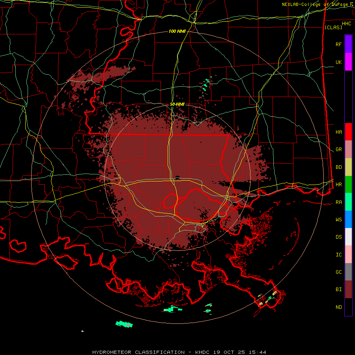Click the GC gray legend swatch

[x=348, y=272]
